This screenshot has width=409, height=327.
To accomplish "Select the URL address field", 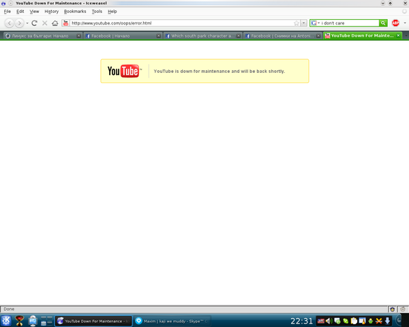I will tap(181, 23).
